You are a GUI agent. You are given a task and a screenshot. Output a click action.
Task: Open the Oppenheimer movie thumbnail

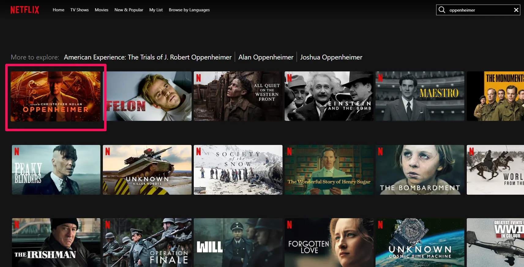(x=56, y=96)
